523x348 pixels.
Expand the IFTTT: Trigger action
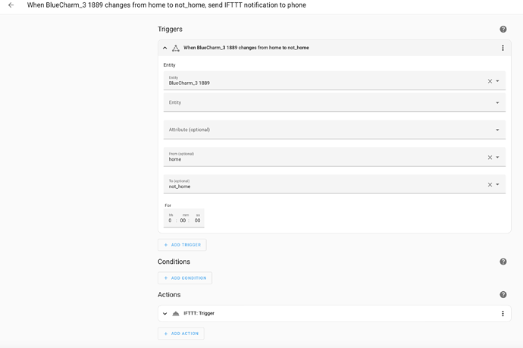coord(165,314)
